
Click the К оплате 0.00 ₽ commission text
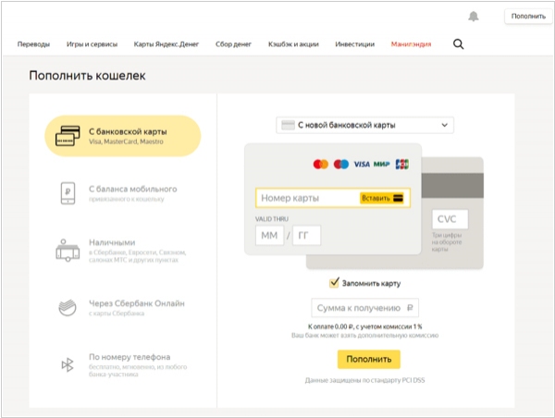pos(365,326)
